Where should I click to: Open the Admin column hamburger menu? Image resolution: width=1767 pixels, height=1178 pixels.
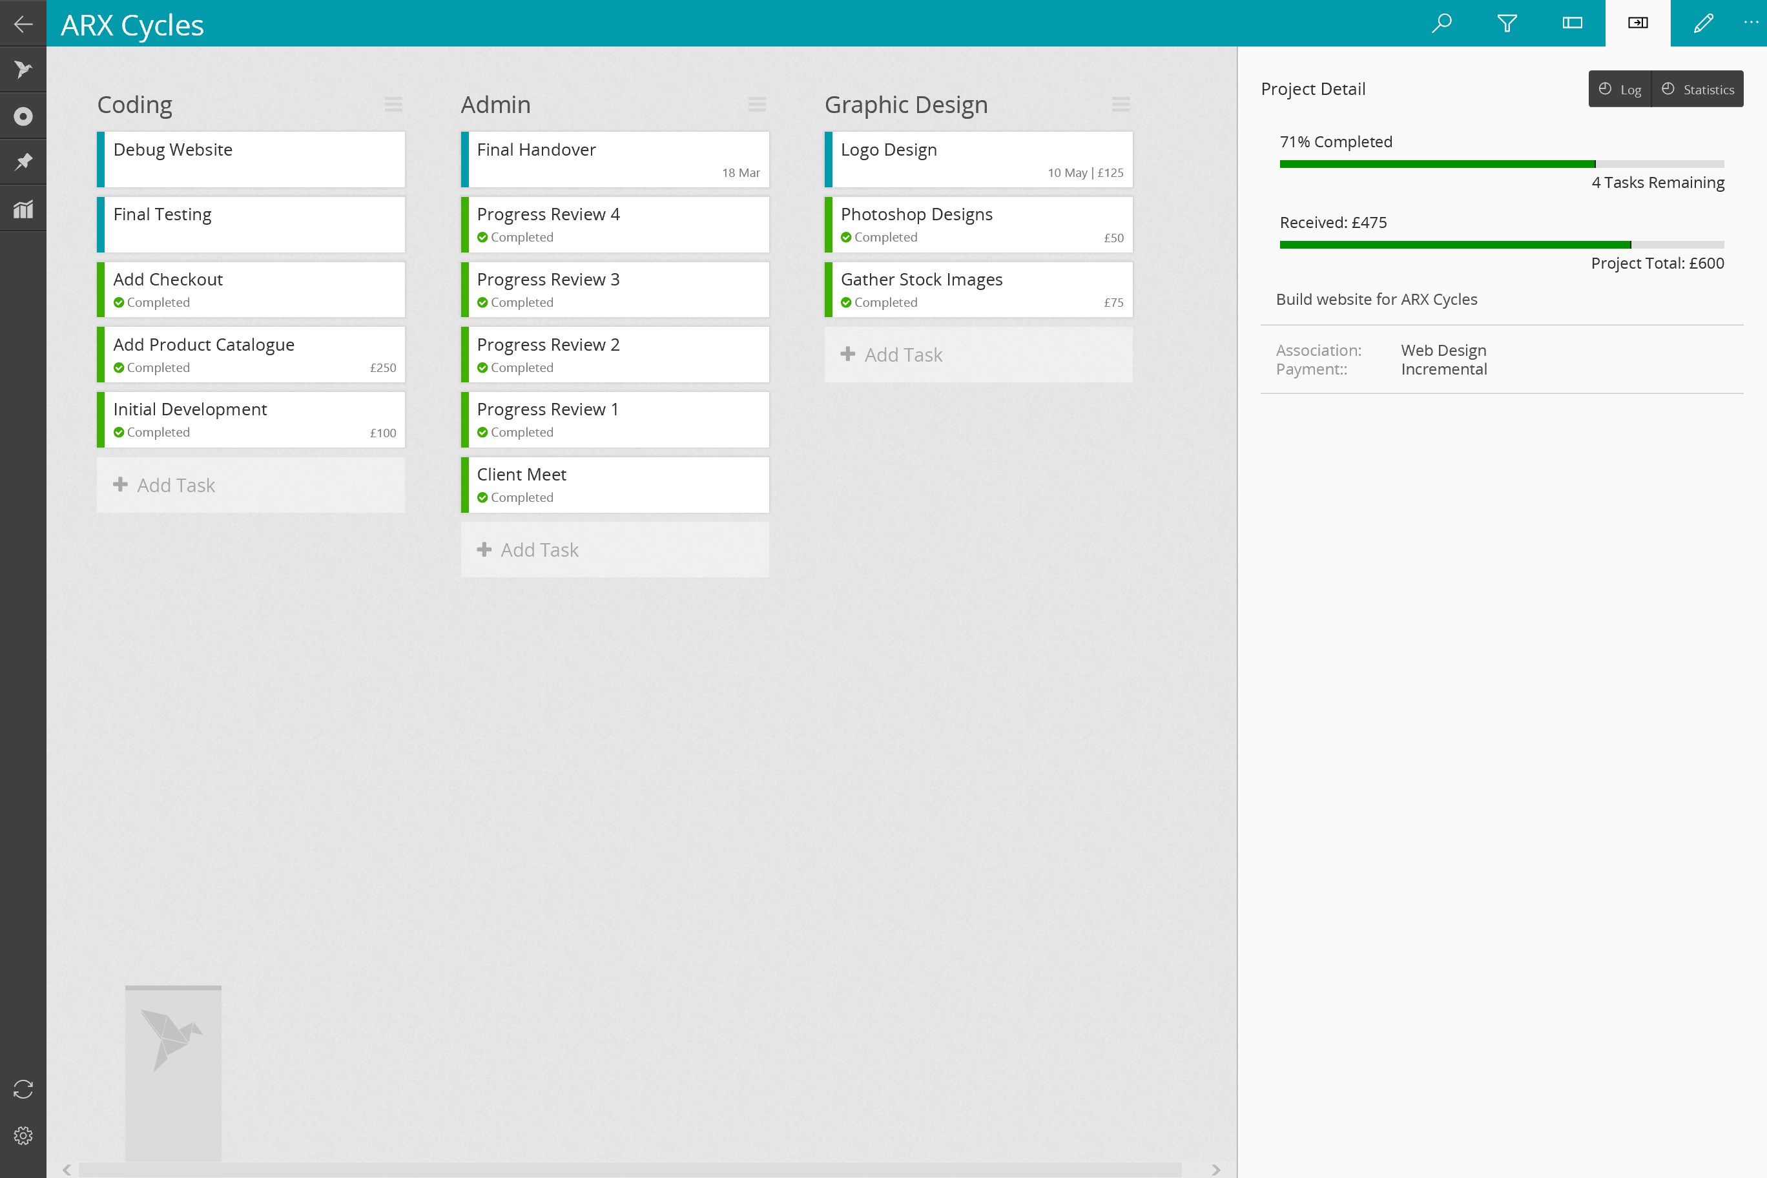tap(756, 105)
